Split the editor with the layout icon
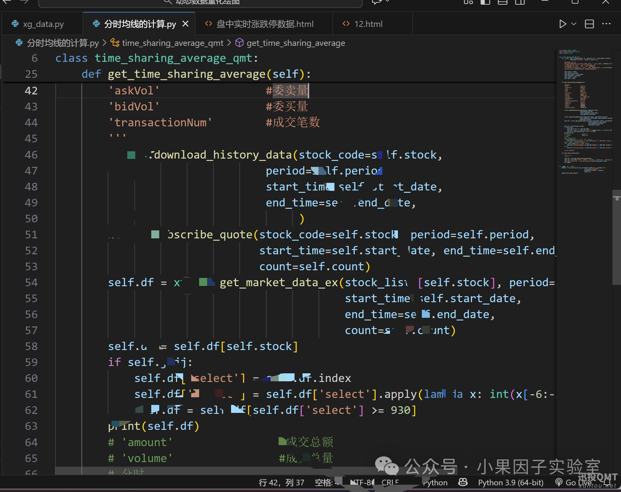This screenshot has height=492, width=621. [x=589, y=24]
